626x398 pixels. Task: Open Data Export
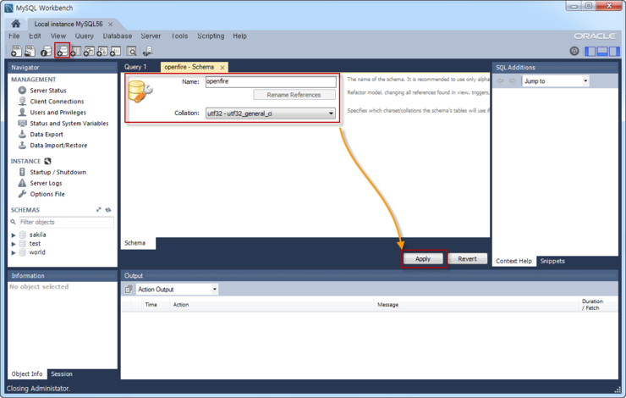click(x=47, y=135)
